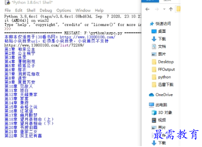The height and width of the screenshot is (147, 202).
Task: Click the https://www.13800100.com/ link text
Action: coord(87,37)
